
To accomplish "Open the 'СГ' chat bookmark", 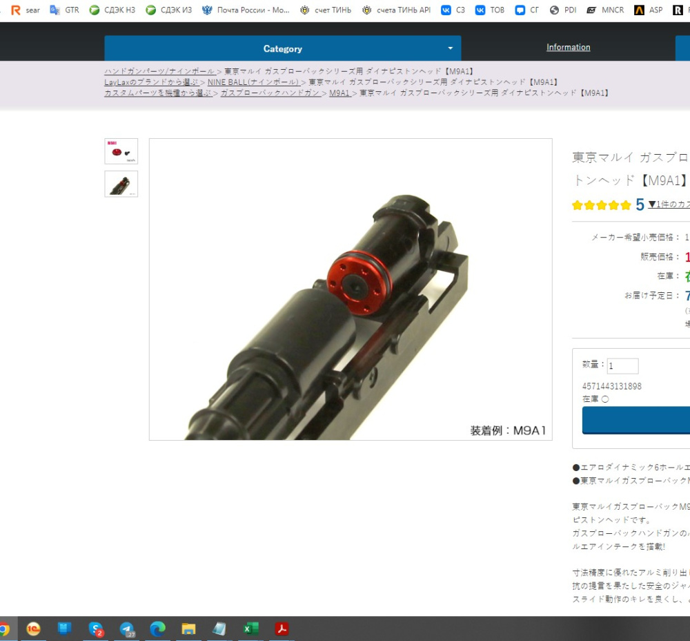I will 526,10.
